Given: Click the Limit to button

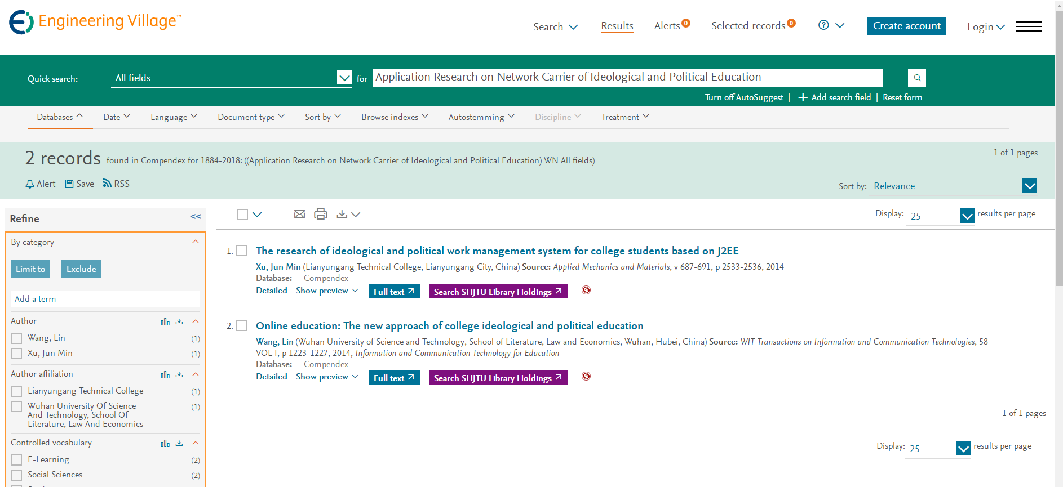Looking at the screenshot, I should click(30, 269).
